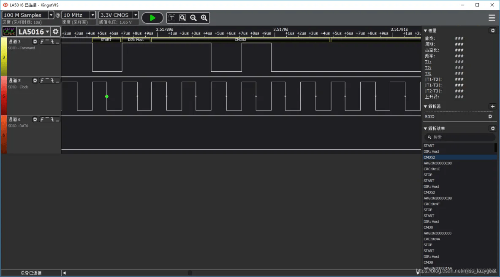Collapse the 解析器 analyzer section

tap(425, 106)
